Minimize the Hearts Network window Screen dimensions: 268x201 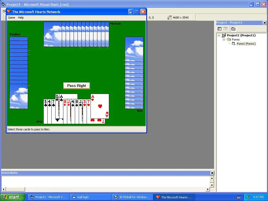point(131,12)
